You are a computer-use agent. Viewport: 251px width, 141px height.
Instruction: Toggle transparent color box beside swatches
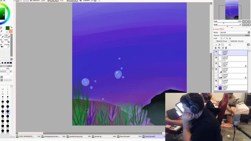7,32
